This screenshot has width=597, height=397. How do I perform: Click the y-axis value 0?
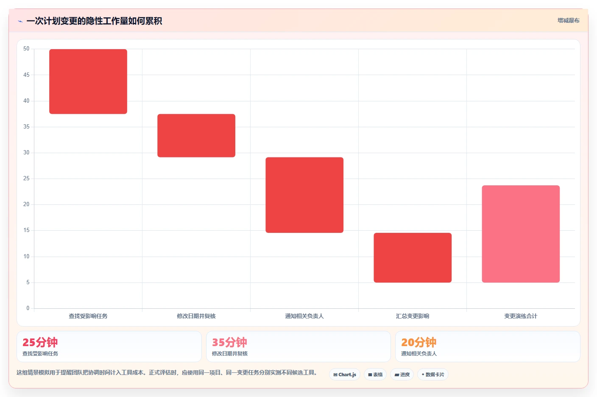click(x=28, y=308)
